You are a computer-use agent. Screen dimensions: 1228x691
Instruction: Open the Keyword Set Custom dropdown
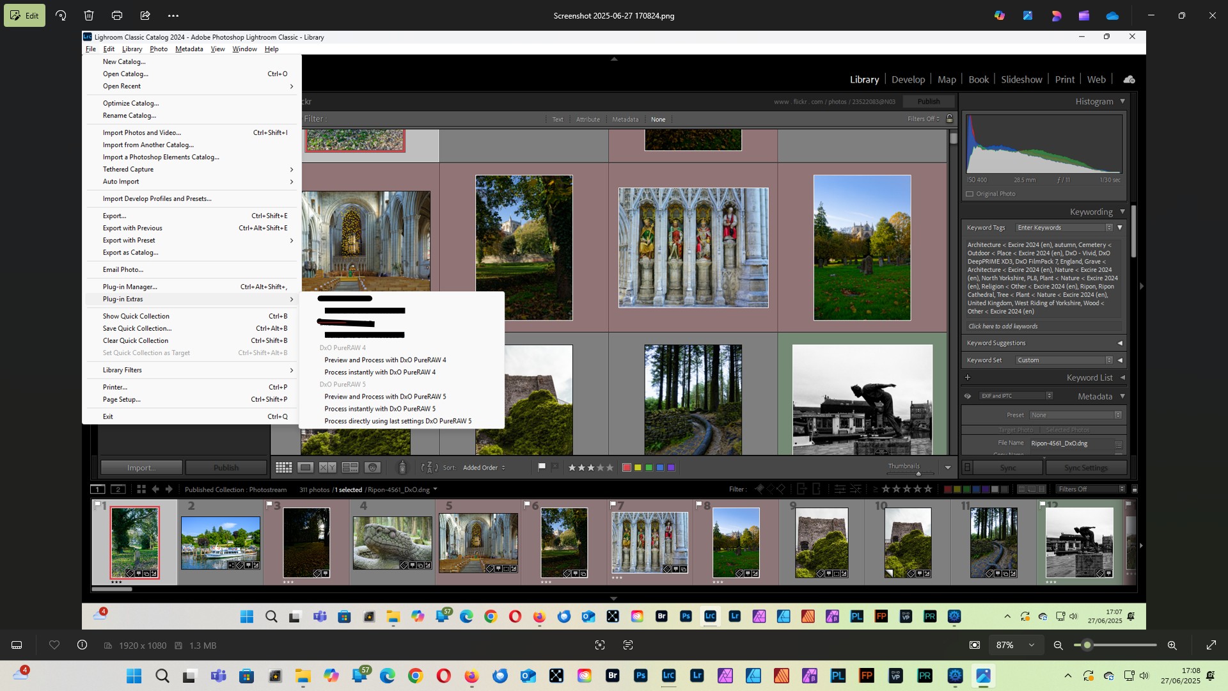pyautogui.click(x=1064, y=360)
